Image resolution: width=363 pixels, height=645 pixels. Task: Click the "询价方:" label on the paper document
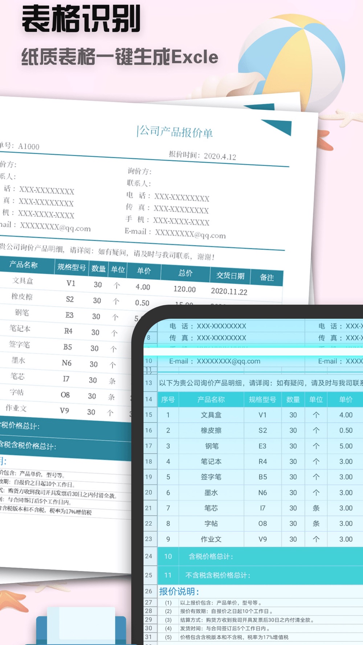tap(139, 171)
